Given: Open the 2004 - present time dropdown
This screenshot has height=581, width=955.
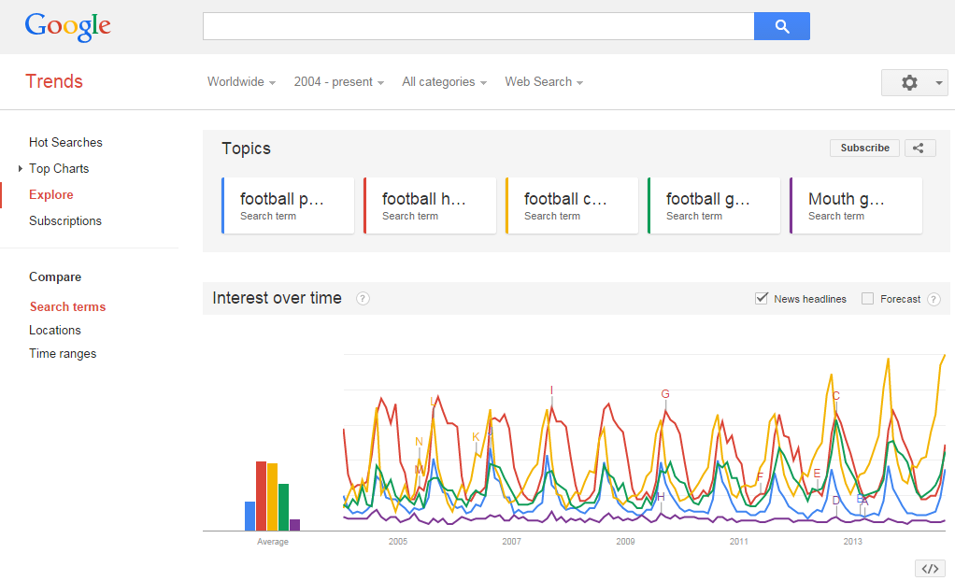Looking at the screenshot, I should [338, 82].
